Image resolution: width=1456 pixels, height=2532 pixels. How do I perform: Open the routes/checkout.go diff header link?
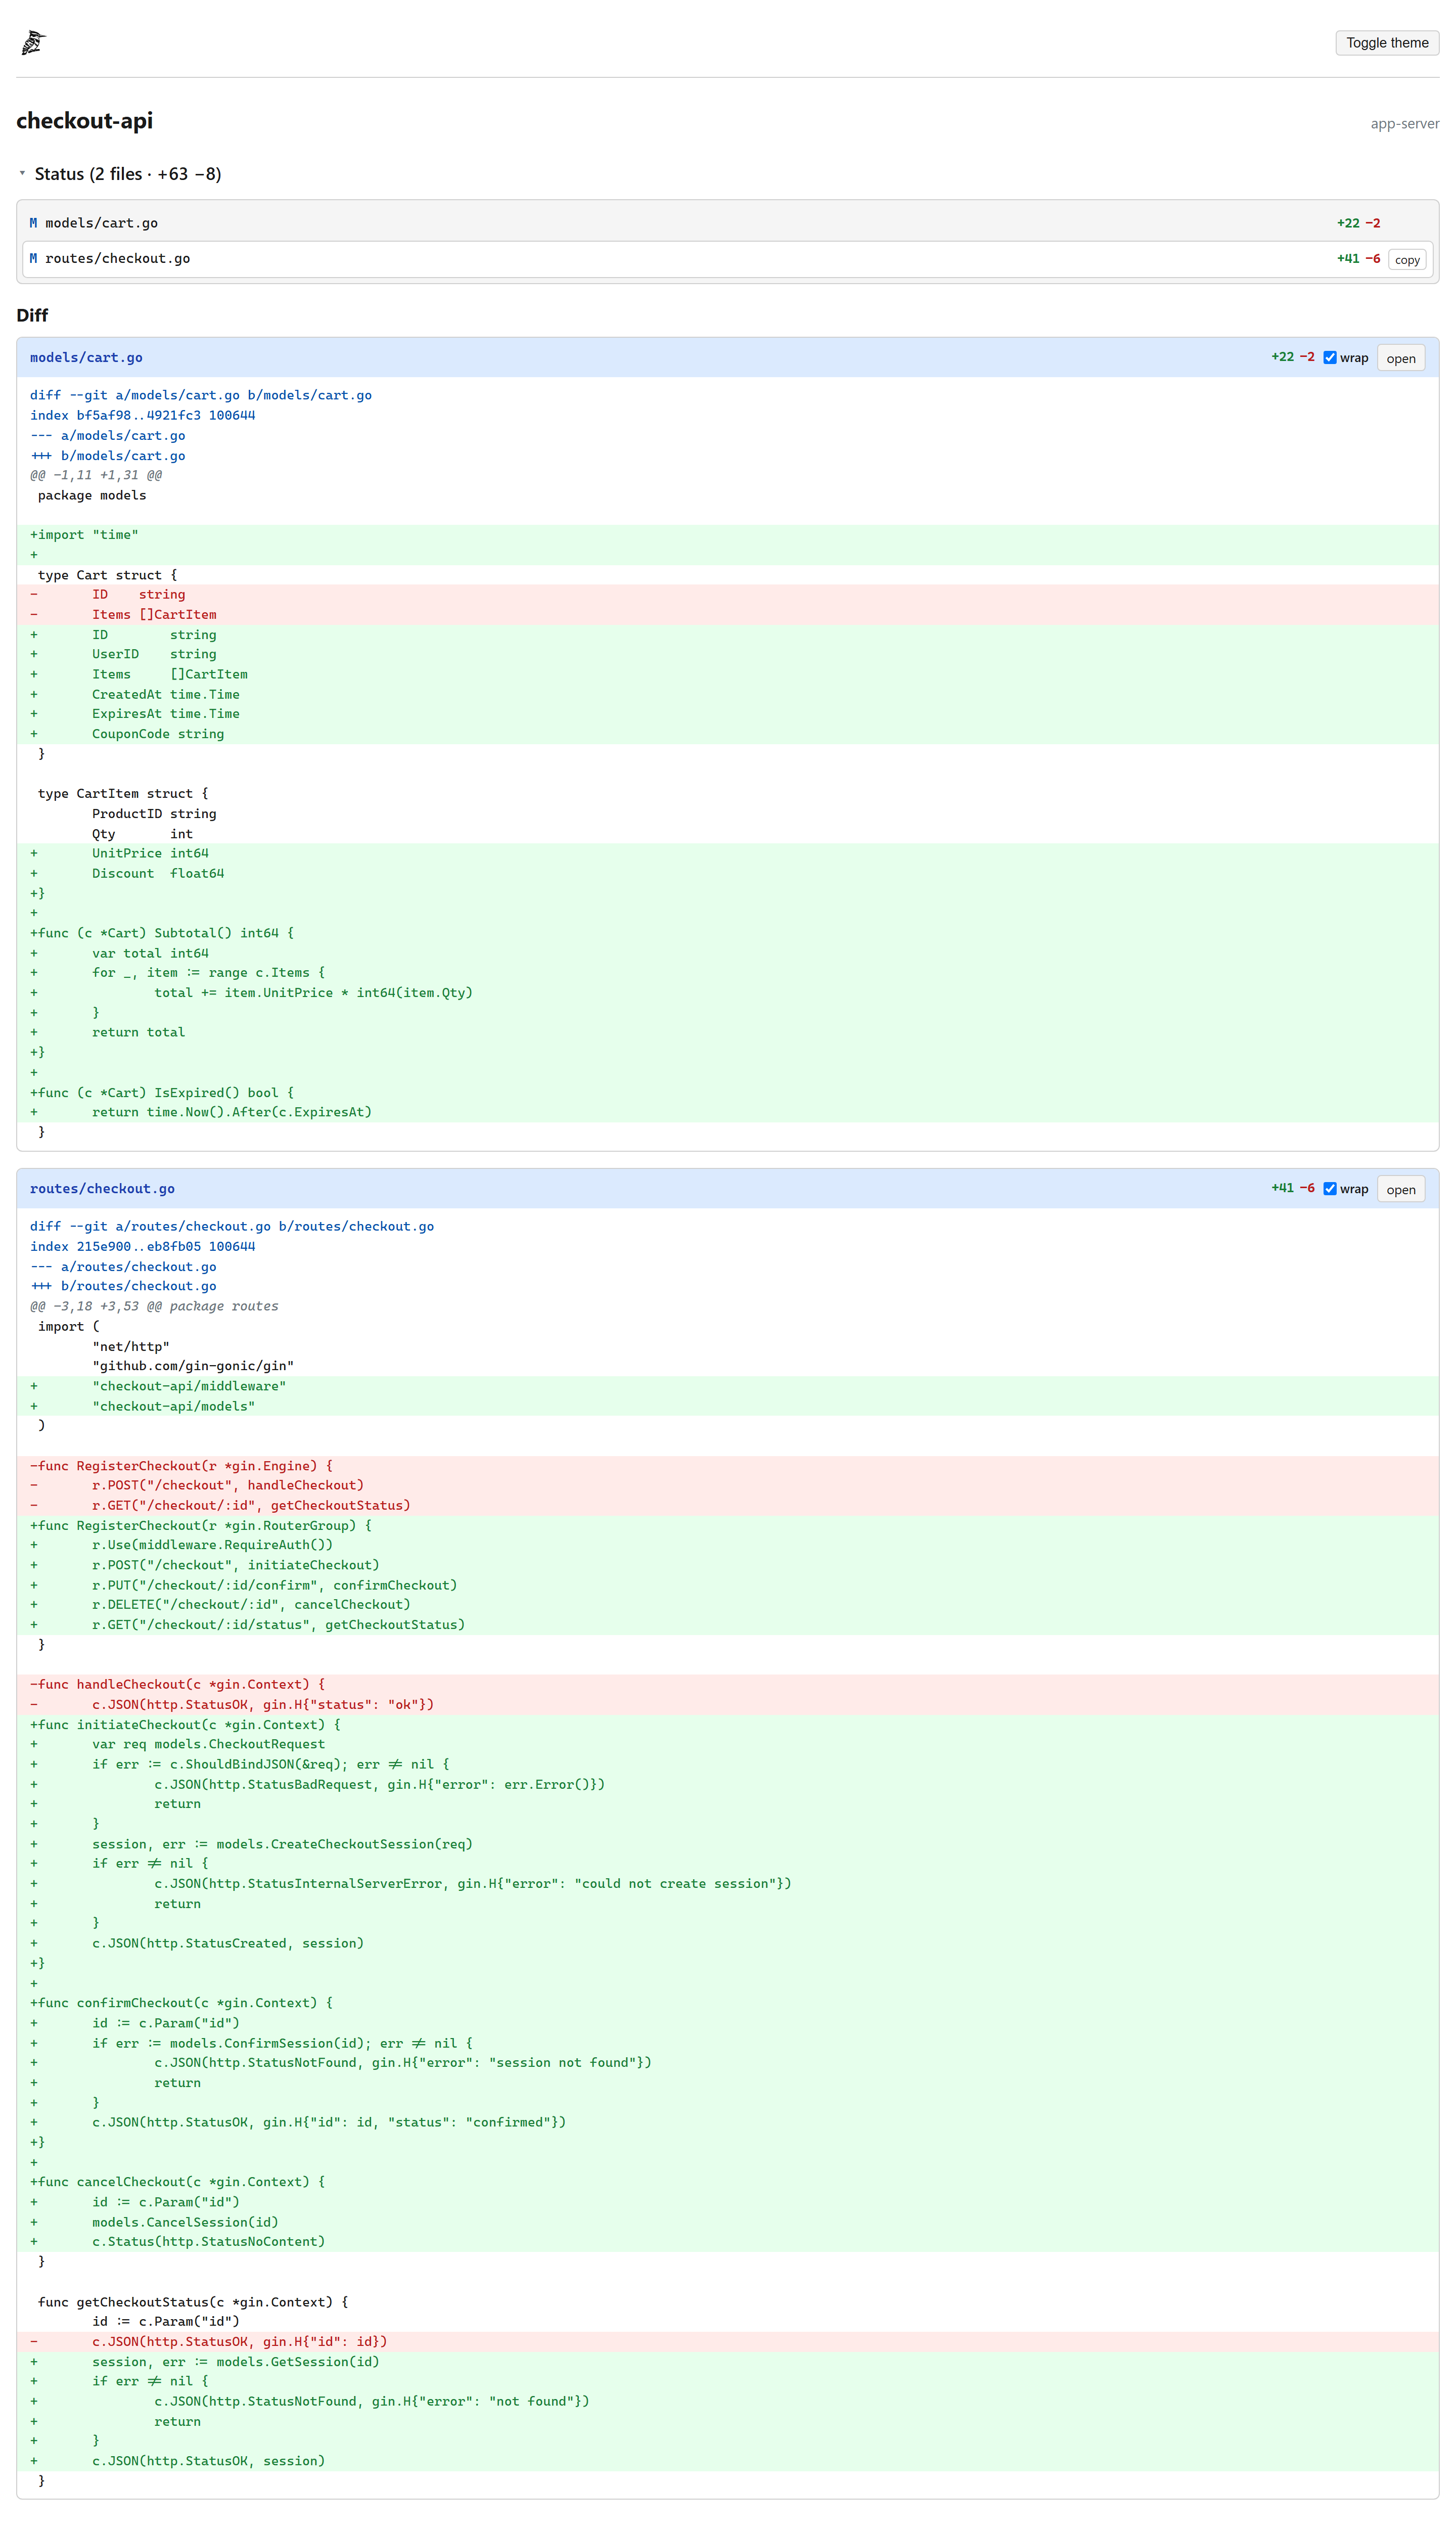click(102, 1188)
